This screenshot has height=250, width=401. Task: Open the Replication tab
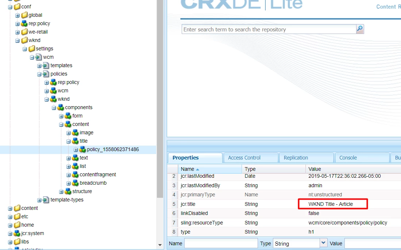[x=306, y=158]
